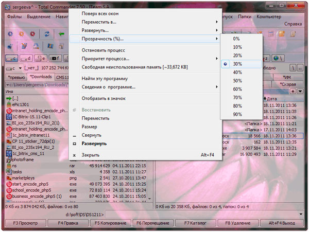Click the orange box icon in right toolbar
The width and height of the screenshot is (309, 232).
click(282, 34)
